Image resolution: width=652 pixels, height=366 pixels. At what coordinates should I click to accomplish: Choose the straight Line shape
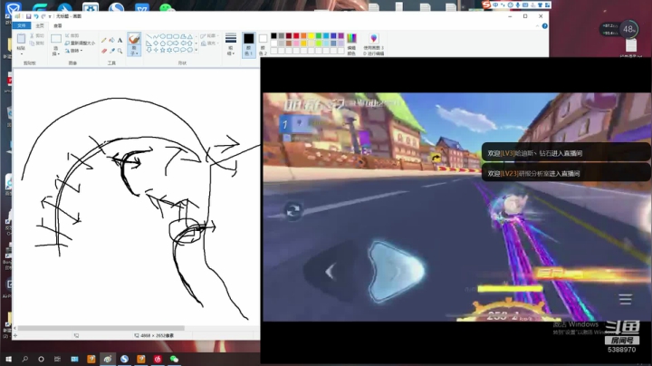click(x=149, y=36)
